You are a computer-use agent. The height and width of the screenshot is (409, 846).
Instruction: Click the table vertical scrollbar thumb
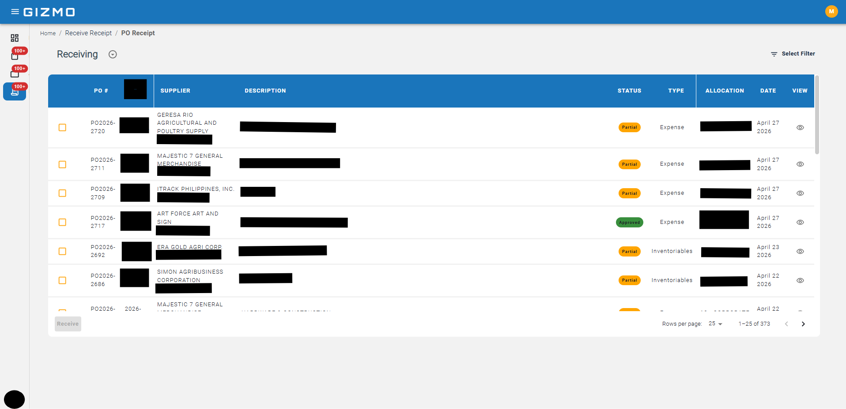click(x=817, y=115)
